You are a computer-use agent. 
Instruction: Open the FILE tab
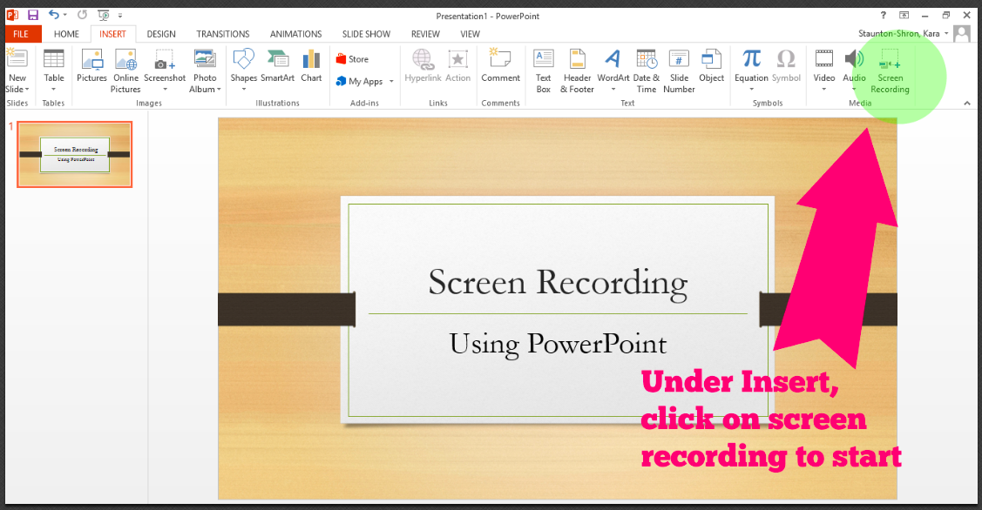[21, 34]
